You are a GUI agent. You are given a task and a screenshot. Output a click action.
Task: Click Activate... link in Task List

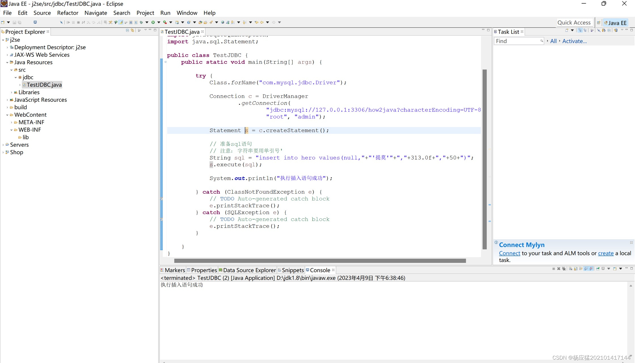coord(574,41)
